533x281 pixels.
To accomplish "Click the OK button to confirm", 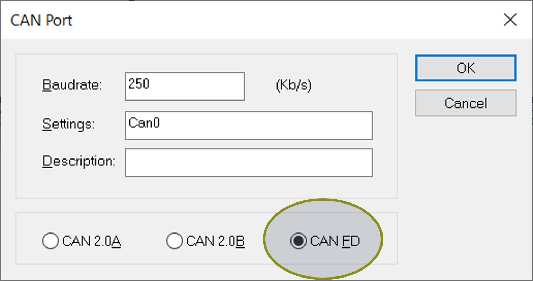I will coord(465,68).
